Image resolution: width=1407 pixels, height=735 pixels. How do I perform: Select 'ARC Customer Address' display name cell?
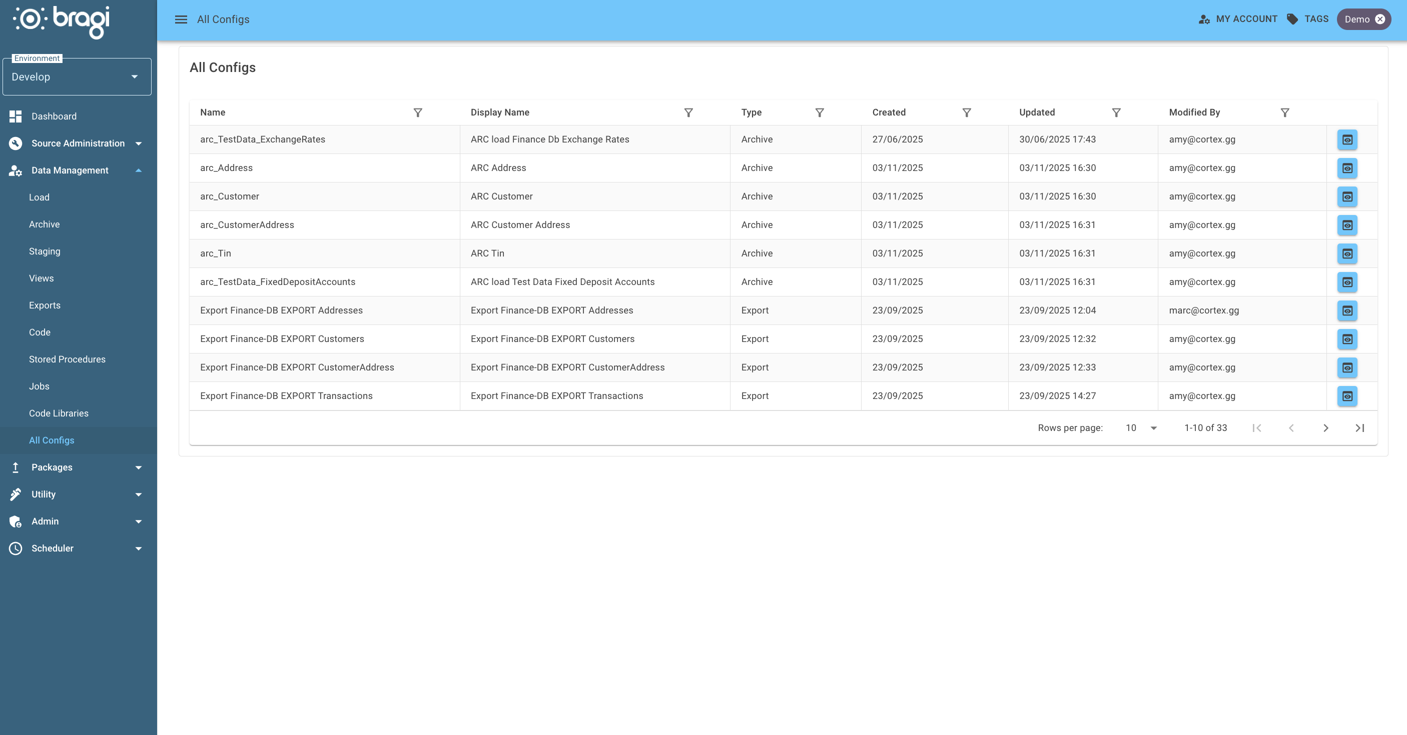tap(595, 225)
